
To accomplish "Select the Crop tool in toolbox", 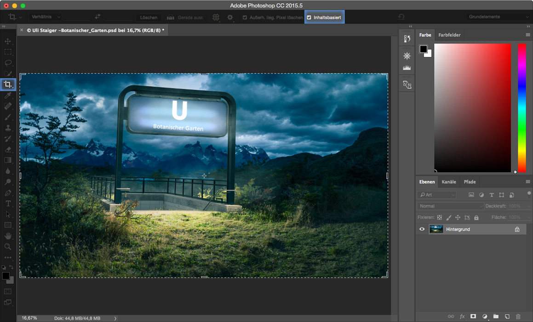I will tap(7, 84).
